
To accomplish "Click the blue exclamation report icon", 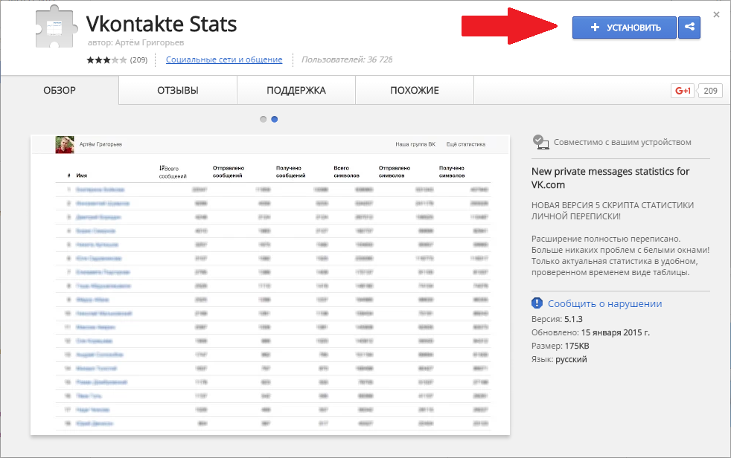I will [x=537, y=303].
